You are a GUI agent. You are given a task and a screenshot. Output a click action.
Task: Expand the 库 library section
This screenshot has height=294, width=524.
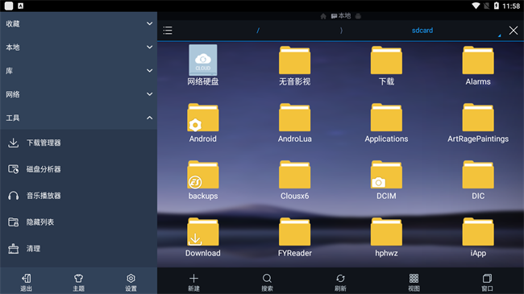tap(78, 71)
